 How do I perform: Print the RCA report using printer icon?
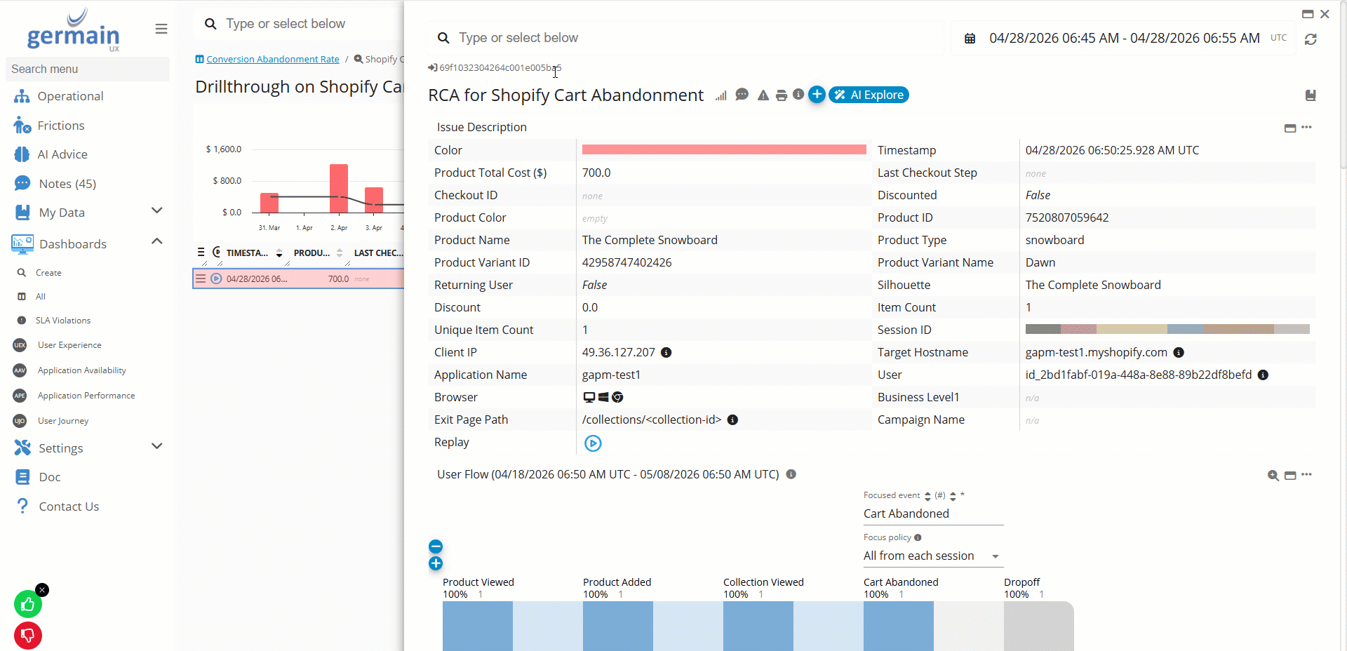coord(782,95)
